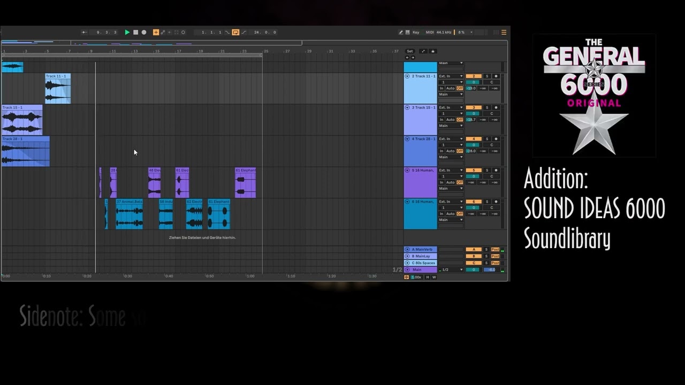Click the tempo follower icon beside 1.00x

click(x=407, y=277)
